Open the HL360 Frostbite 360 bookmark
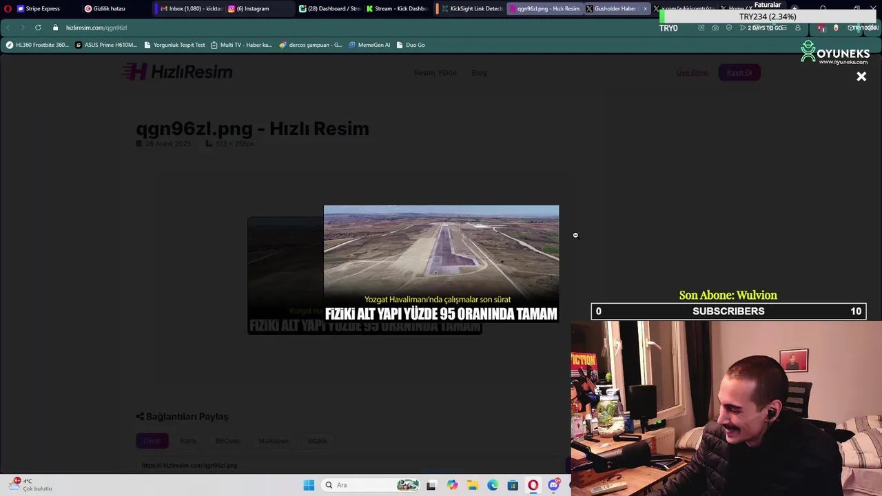The image size is (882, 496). point(37,45)
